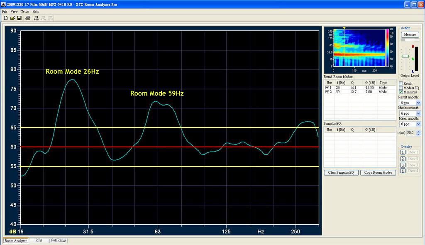This screenshot has height=245, width=425.
Task: Toggle Use checkbox for room mode 2 (59 Hz)
Action: click(327, 92)
